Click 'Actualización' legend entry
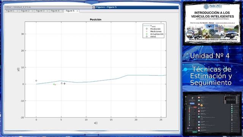Image resolution: width=243 pixels, height=137 pixels. (x=157, y=34)
